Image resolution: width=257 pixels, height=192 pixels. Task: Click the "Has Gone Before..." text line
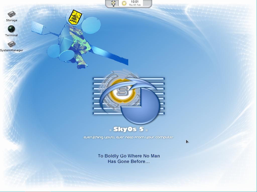[x=129, y=161]
